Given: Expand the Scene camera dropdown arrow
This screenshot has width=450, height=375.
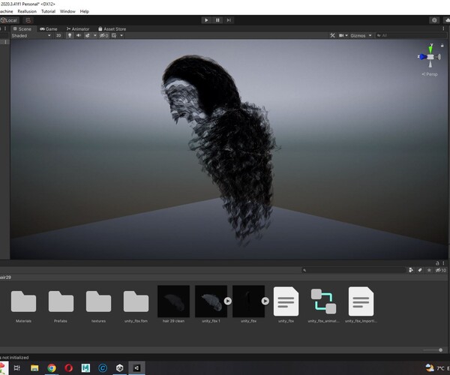Looking at the screenshot, I should tap(346, 35).
